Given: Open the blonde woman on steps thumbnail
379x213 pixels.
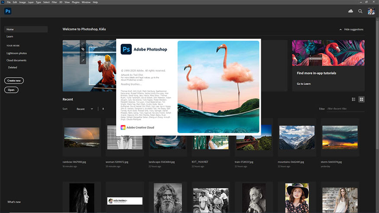Looking at the screenshot, I should (x=340, y=200).
